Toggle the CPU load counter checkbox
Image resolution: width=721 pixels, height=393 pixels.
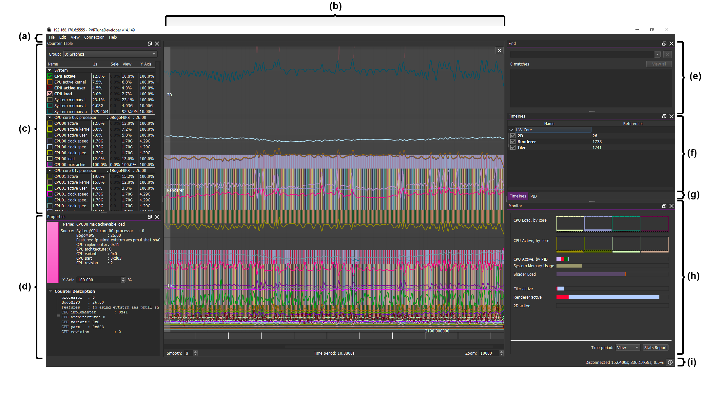[x=50, y=94]
